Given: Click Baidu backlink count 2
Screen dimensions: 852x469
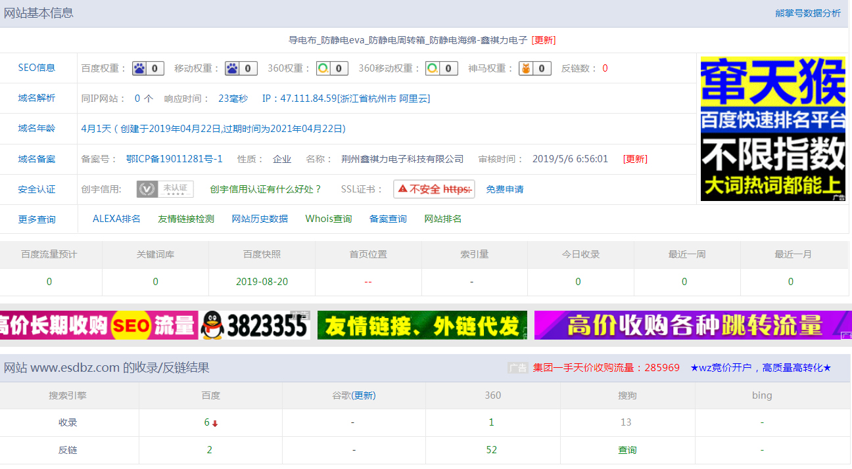Looking at the screenshot, I should pos(210,450).
